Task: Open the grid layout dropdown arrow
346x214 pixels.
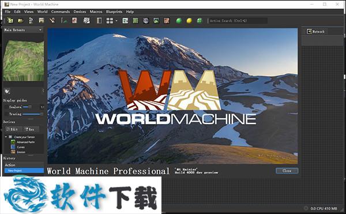Action: coord(116,21)
